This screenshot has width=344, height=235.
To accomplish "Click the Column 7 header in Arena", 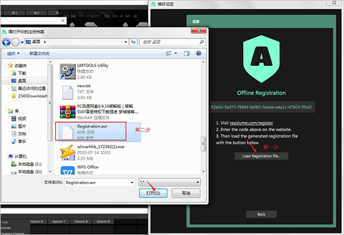I will [58, 222].
